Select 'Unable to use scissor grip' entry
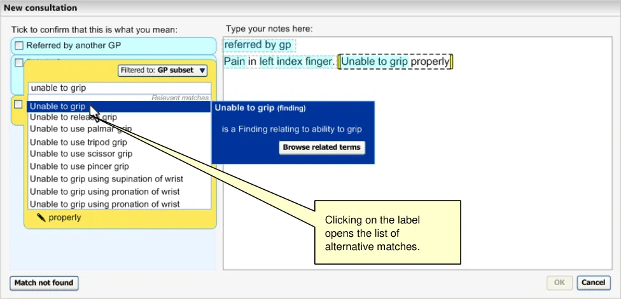This screenshot has width=621, height=299. coord(81,154)
